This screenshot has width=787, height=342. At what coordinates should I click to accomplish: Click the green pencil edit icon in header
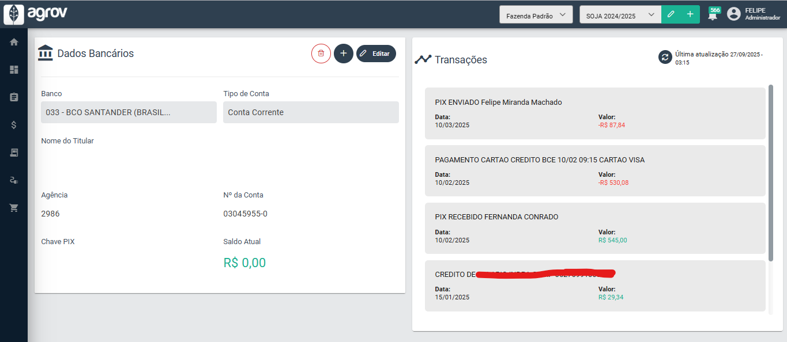[x=670, y=13]
